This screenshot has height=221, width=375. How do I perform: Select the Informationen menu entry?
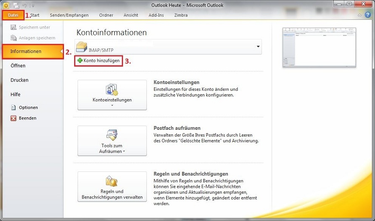[33, 51]
